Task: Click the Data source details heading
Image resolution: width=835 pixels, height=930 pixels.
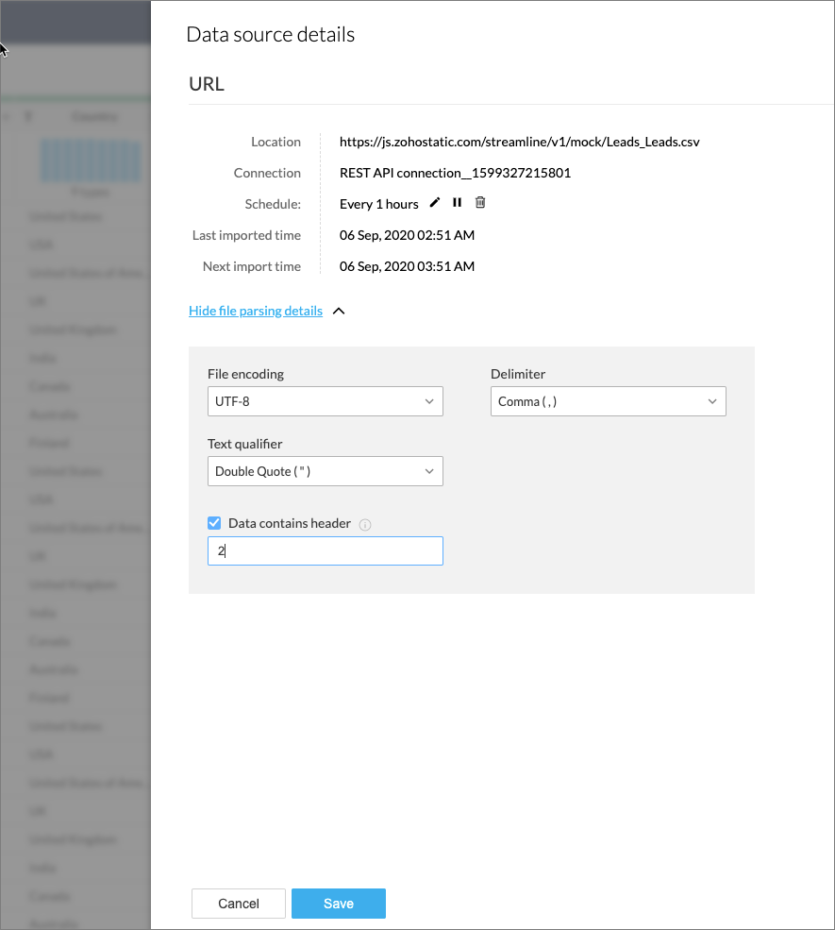Action: [271, 34]
